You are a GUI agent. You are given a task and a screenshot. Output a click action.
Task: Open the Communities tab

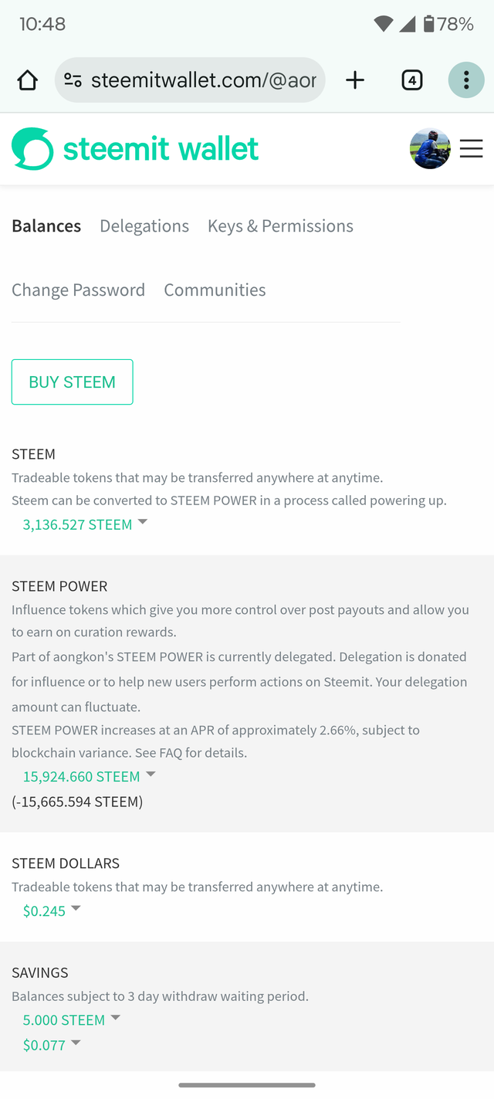tap(215, 290)
